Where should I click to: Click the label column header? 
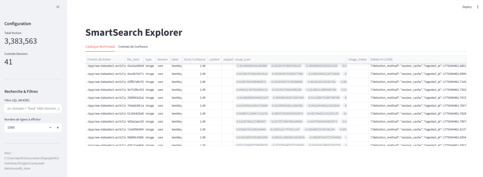coord(176,59)
